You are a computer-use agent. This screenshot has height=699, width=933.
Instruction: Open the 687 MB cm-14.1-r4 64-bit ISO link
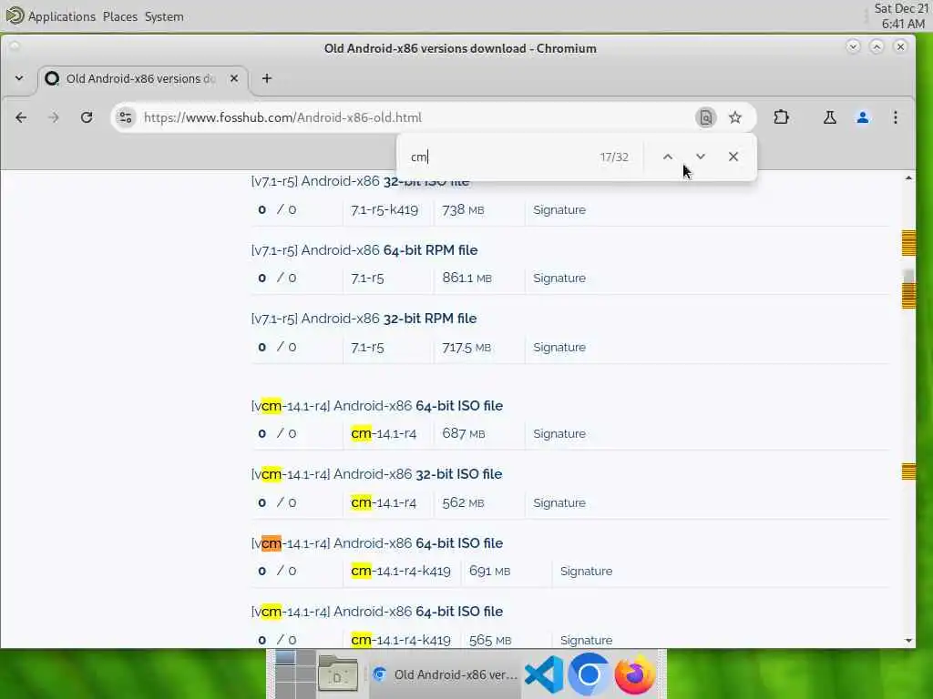tap(376, 406)
